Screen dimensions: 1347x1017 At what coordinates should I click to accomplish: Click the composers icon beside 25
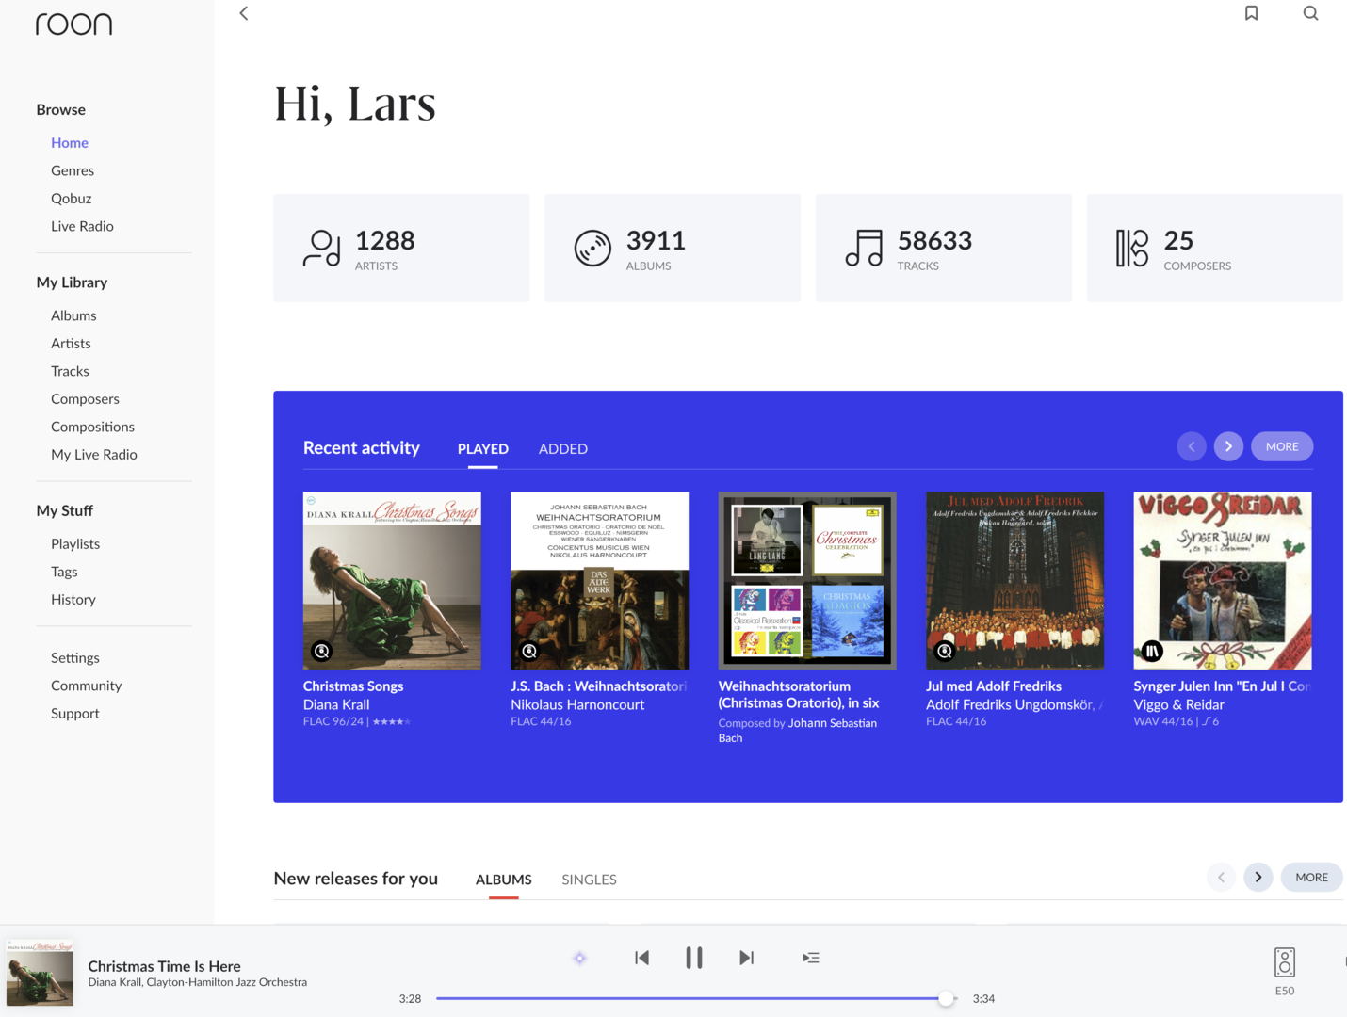point(1132,249)
